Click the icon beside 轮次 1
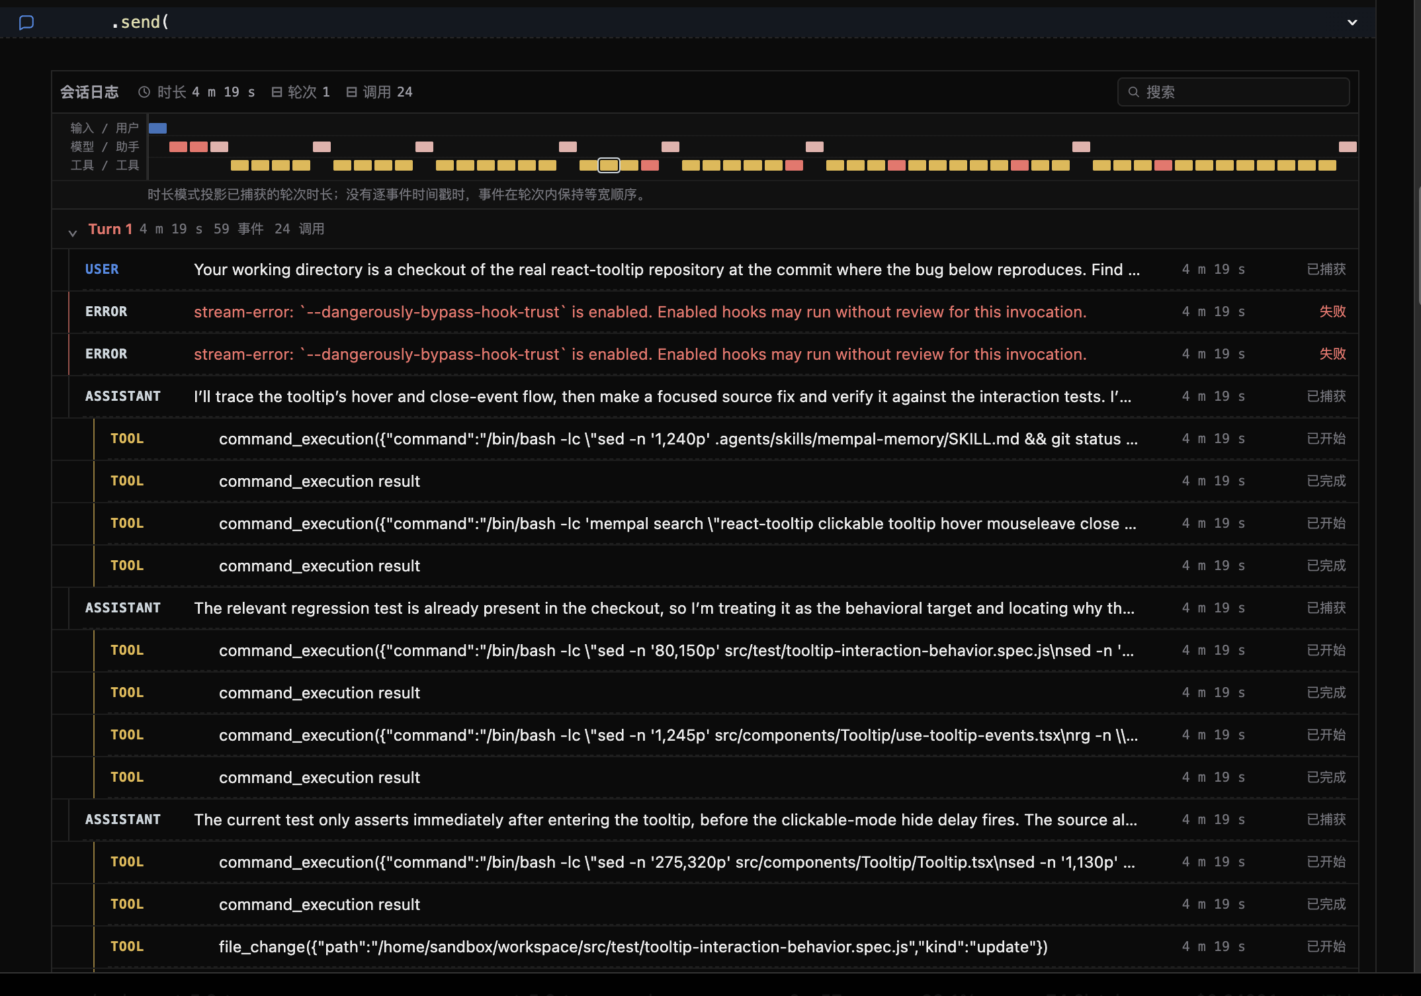The height and width of the screenshot is (996, 1421). coord(277,92)
